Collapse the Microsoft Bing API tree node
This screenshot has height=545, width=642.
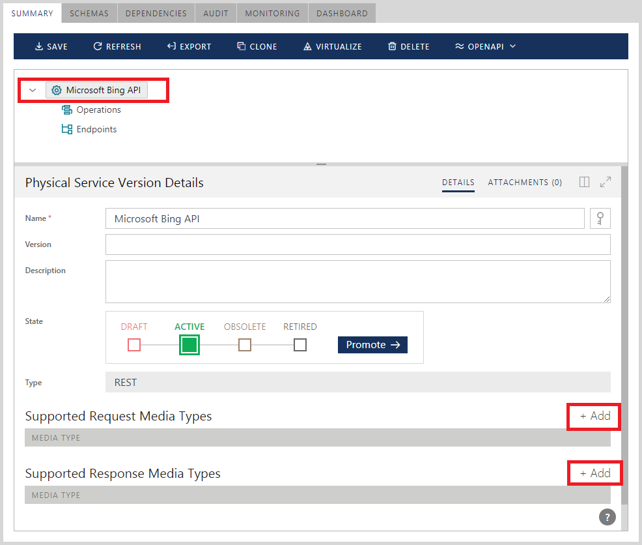(x=33, y=90)
